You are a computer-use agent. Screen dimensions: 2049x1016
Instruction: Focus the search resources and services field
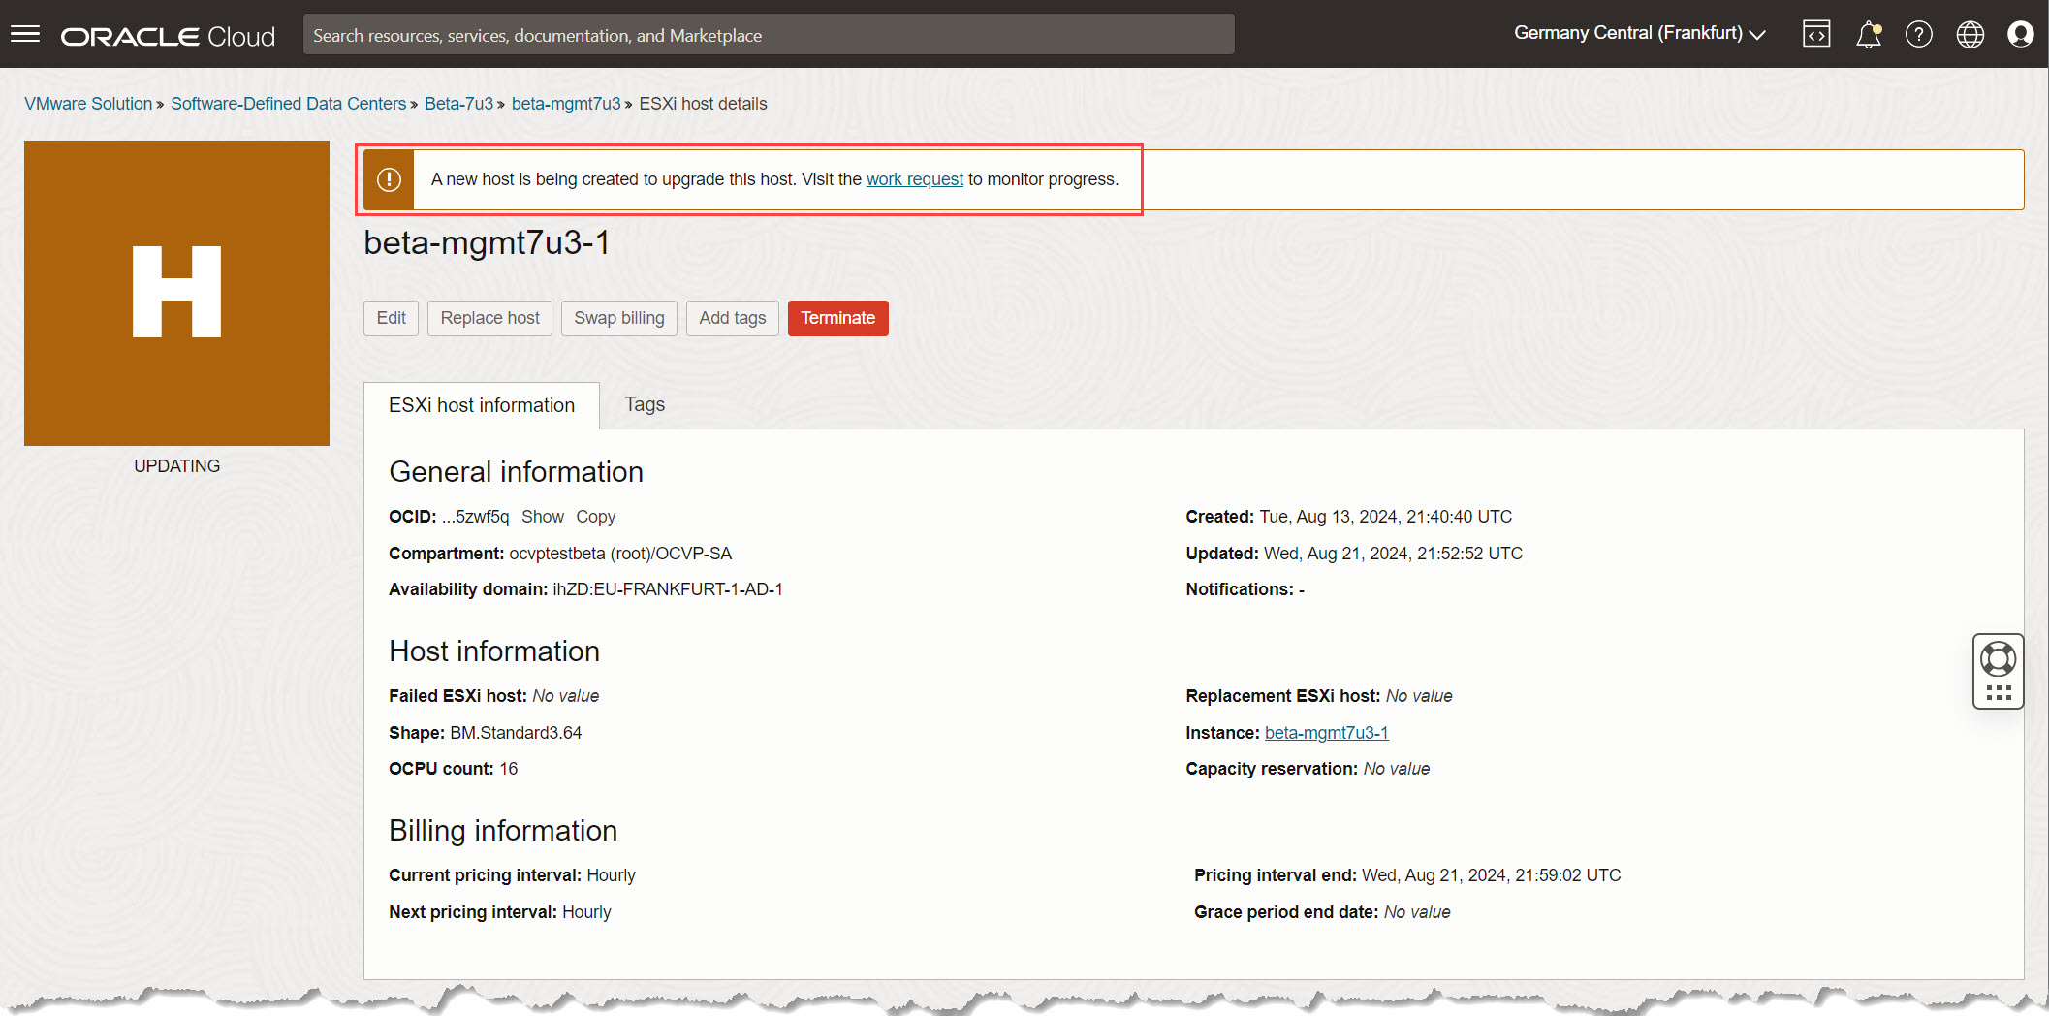tap(769, 35)
